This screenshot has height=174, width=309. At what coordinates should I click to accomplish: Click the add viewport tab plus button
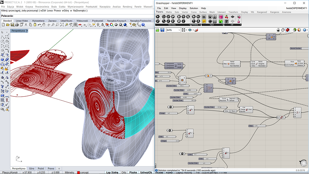tap(59, 169)
